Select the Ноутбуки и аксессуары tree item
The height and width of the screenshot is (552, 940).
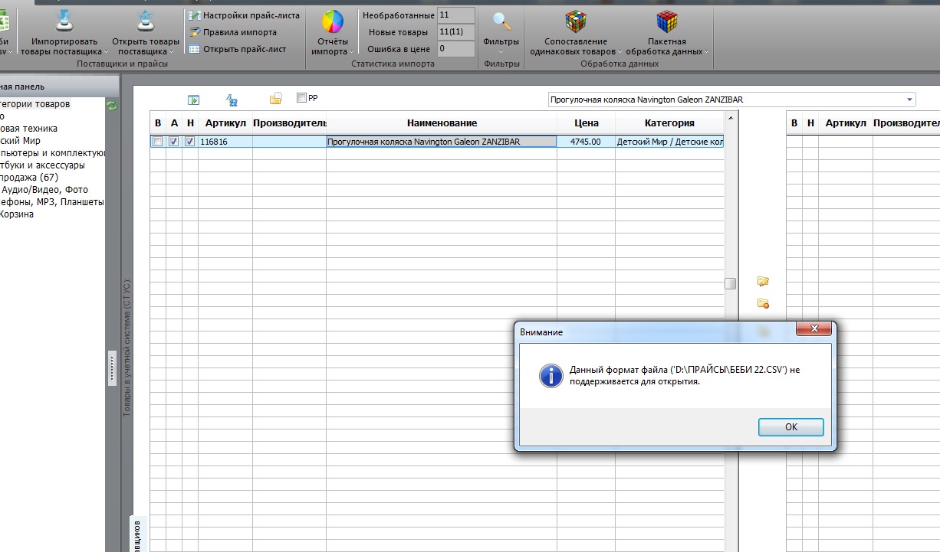pyautogui.click(x=42, y=165)
